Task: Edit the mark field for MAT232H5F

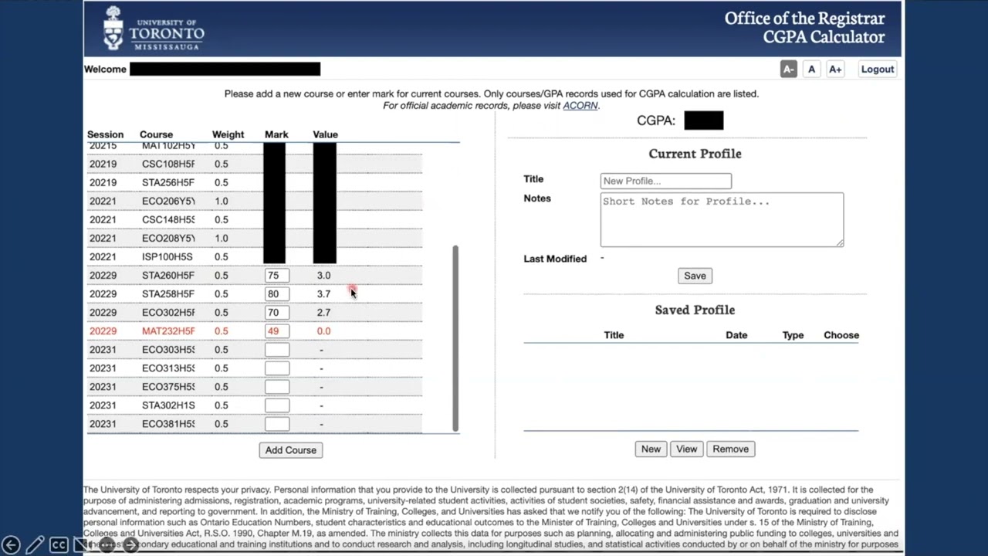Action: pos(276,331)
